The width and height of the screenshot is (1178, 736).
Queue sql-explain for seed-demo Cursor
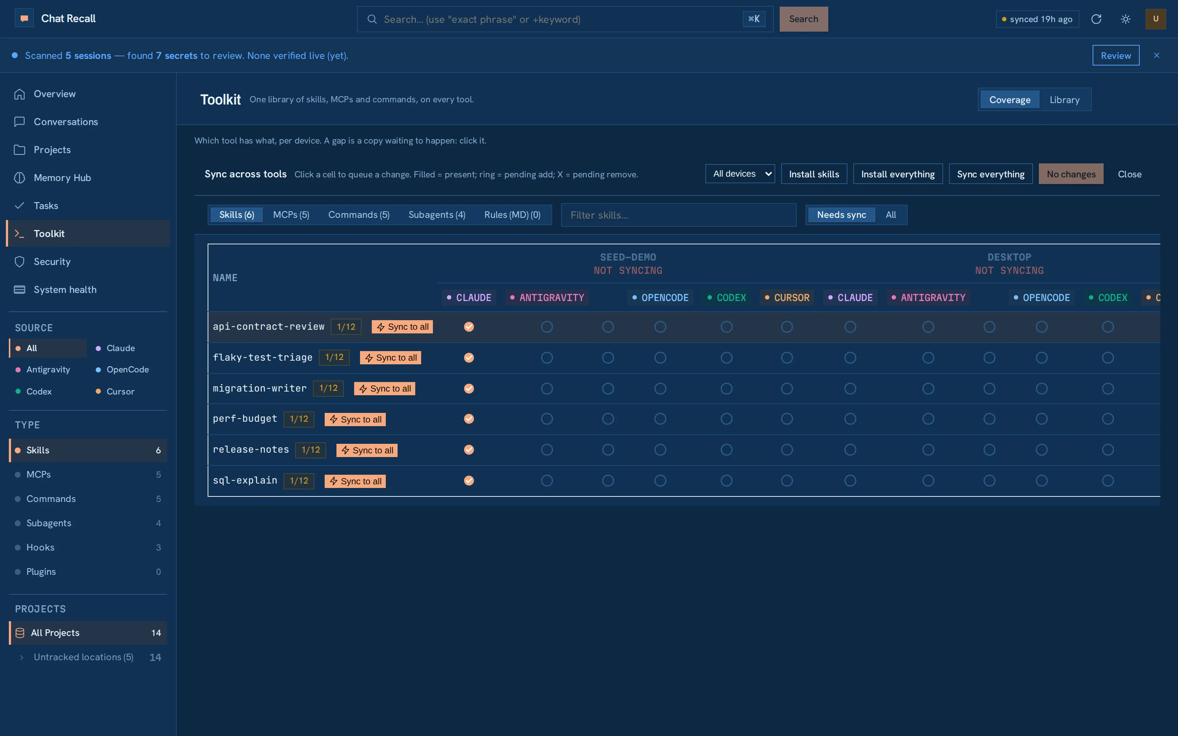[x=787, y=481]
